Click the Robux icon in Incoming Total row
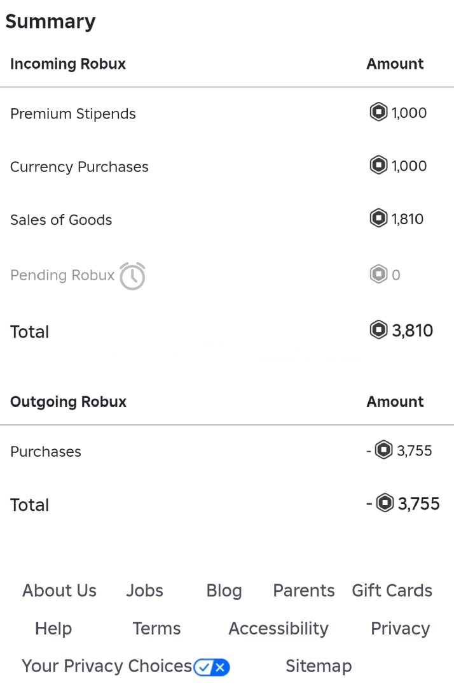The height and width of the screenshot is (688, 454). coord(378,330)
